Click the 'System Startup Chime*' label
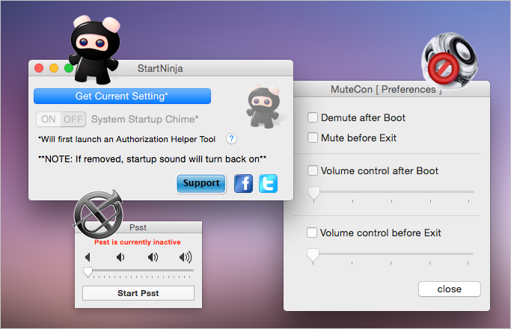This screenshot has width=511, height=329. click(x=144, y=119)
